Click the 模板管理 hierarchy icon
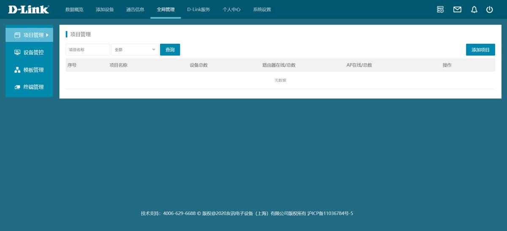Viewport: 507px width, 231px height. 17,70
